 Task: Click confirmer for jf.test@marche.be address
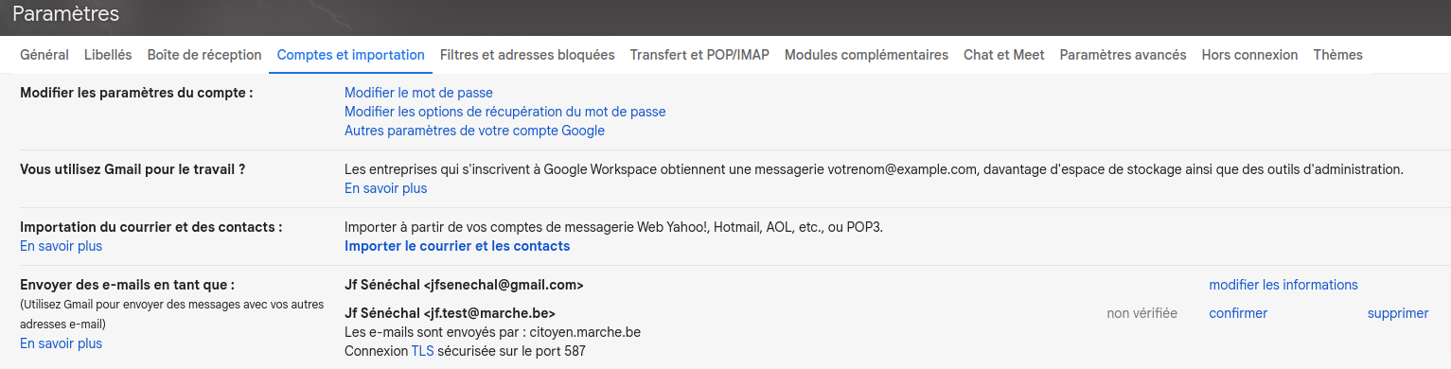(1238, 313)
